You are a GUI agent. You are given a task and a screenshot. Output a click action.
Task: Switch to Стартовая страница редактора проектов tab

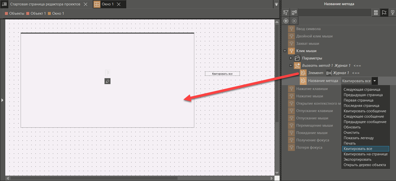tap(45, 4)
